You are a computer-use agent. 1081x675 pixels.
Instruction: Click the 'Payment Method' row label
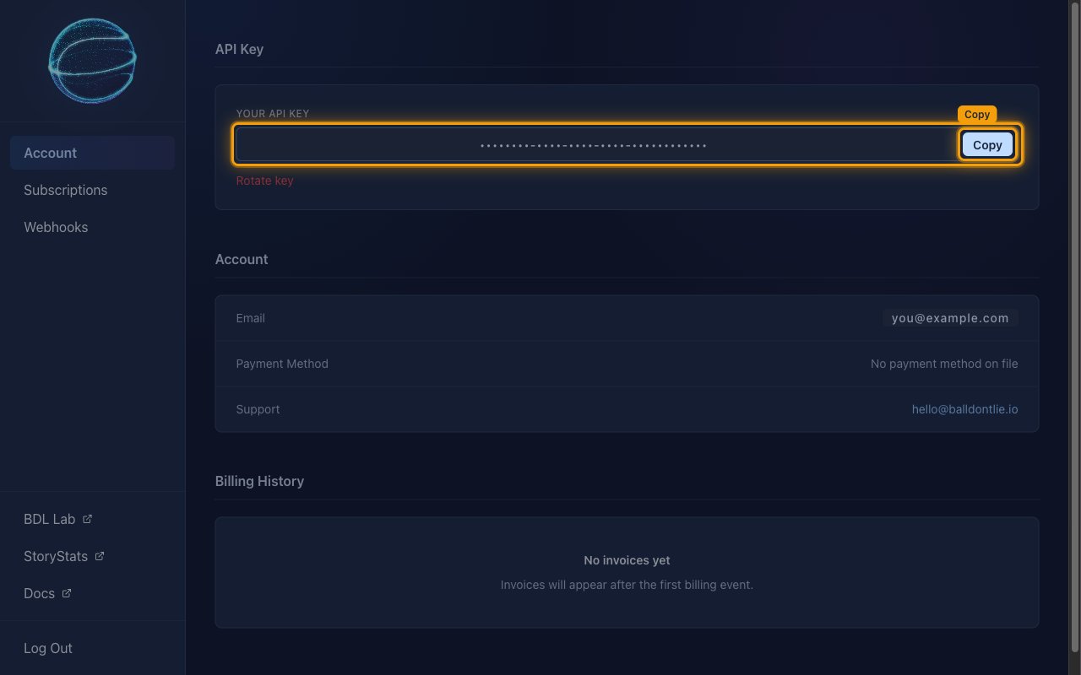pyautogui.click(x=282, y=364)
